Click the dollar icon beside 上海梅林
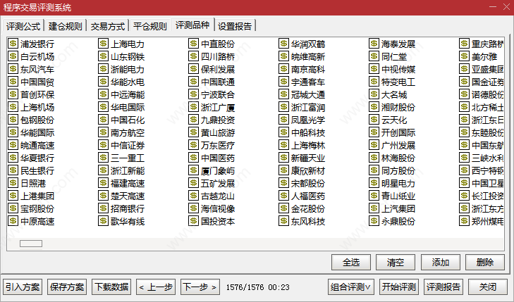 tap(283, 145)
